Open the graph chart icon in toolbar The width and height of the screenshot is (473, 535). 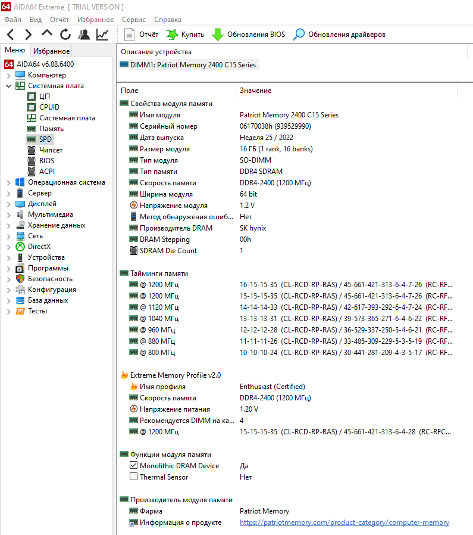click(102, 35)
